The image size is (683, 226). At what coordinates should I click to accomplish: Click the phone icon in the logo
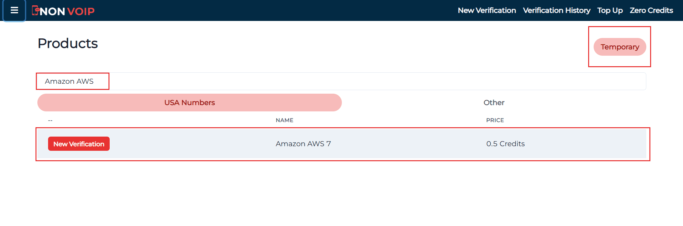tap(36, 11)
